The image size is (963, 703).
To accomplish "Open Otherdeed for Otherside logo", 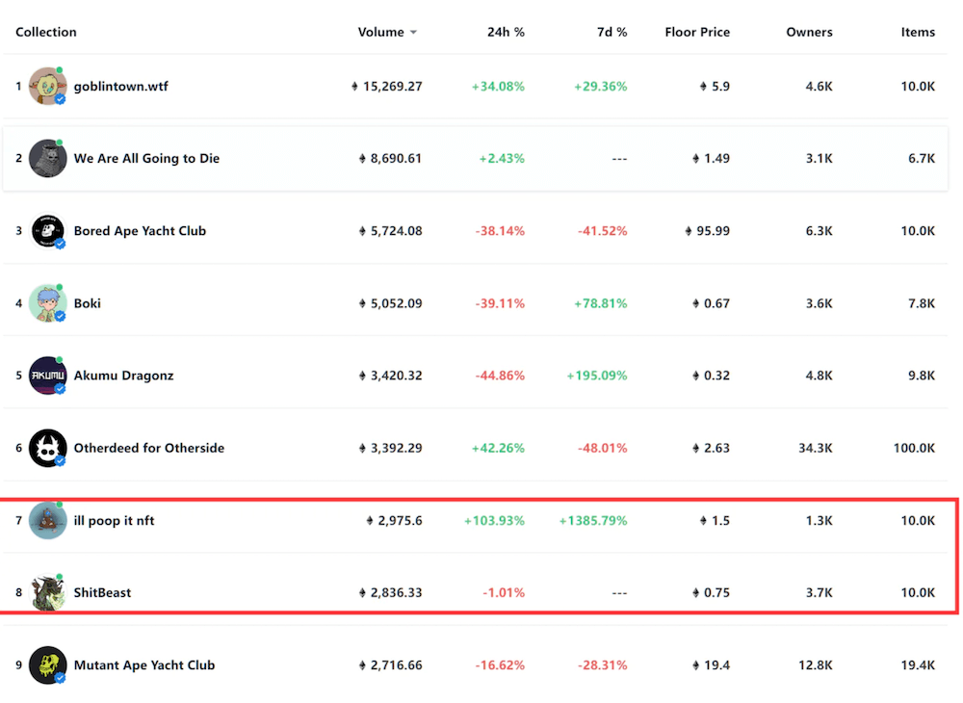I will (48, 448).
